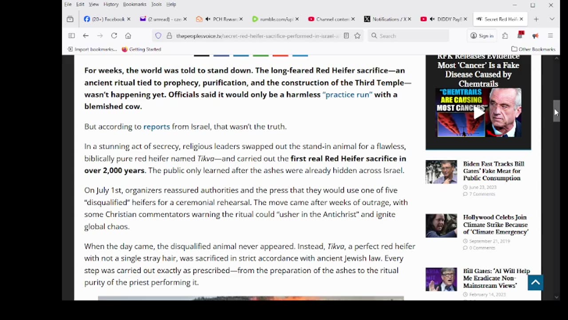Open the View menu

[x=94, y=4]
